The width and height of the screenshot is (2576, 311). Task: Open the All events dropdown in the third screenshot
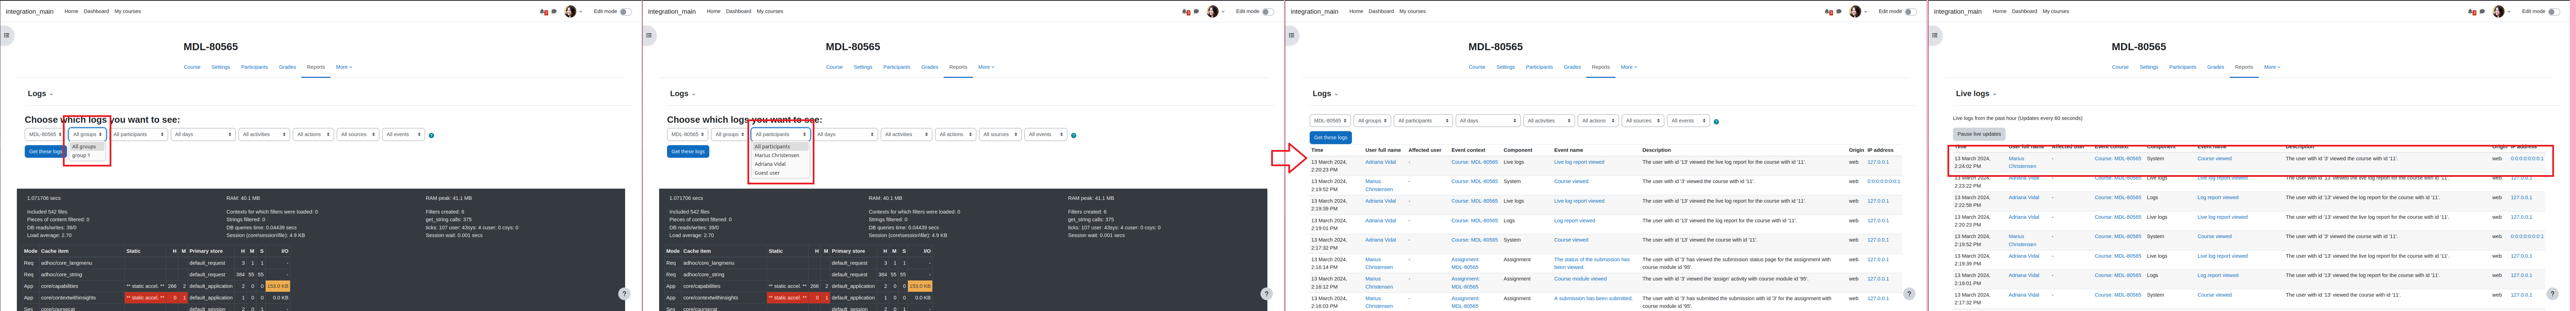click(x=1688, y=121)
